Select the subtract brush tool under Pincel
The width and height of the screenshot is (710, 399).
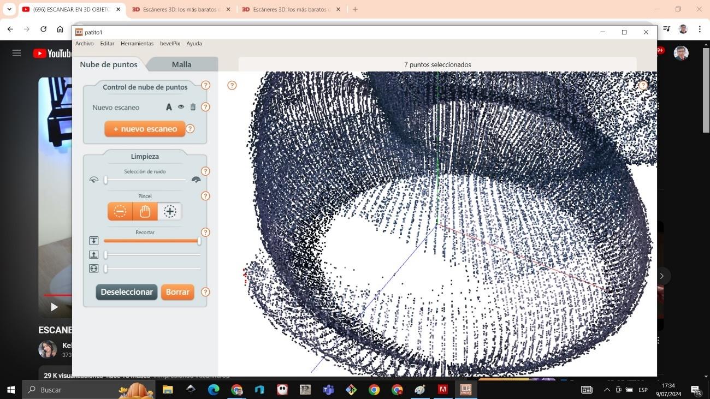click(x=120, y=211)
